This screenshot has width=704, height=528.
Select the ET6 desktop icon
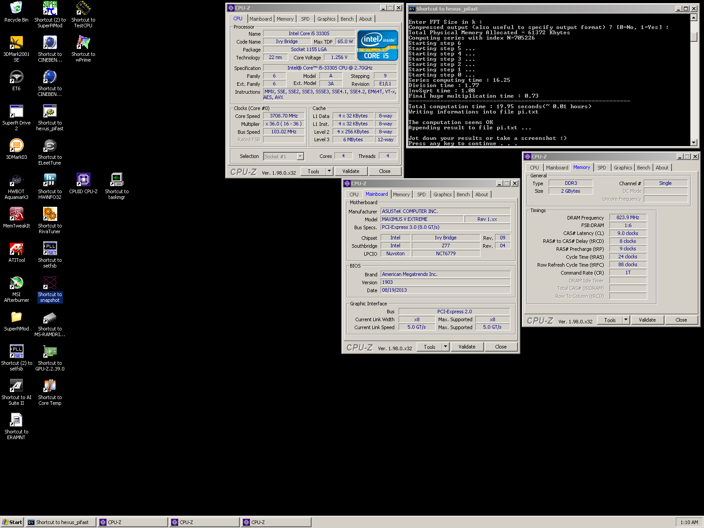tap(16, 80)
